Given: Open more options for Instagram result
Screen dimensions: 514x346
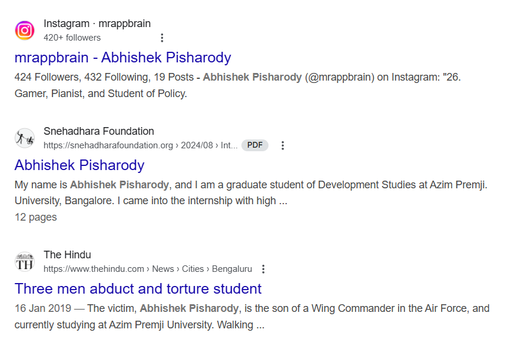Looking at the screenshot, I should coord(162,38).
